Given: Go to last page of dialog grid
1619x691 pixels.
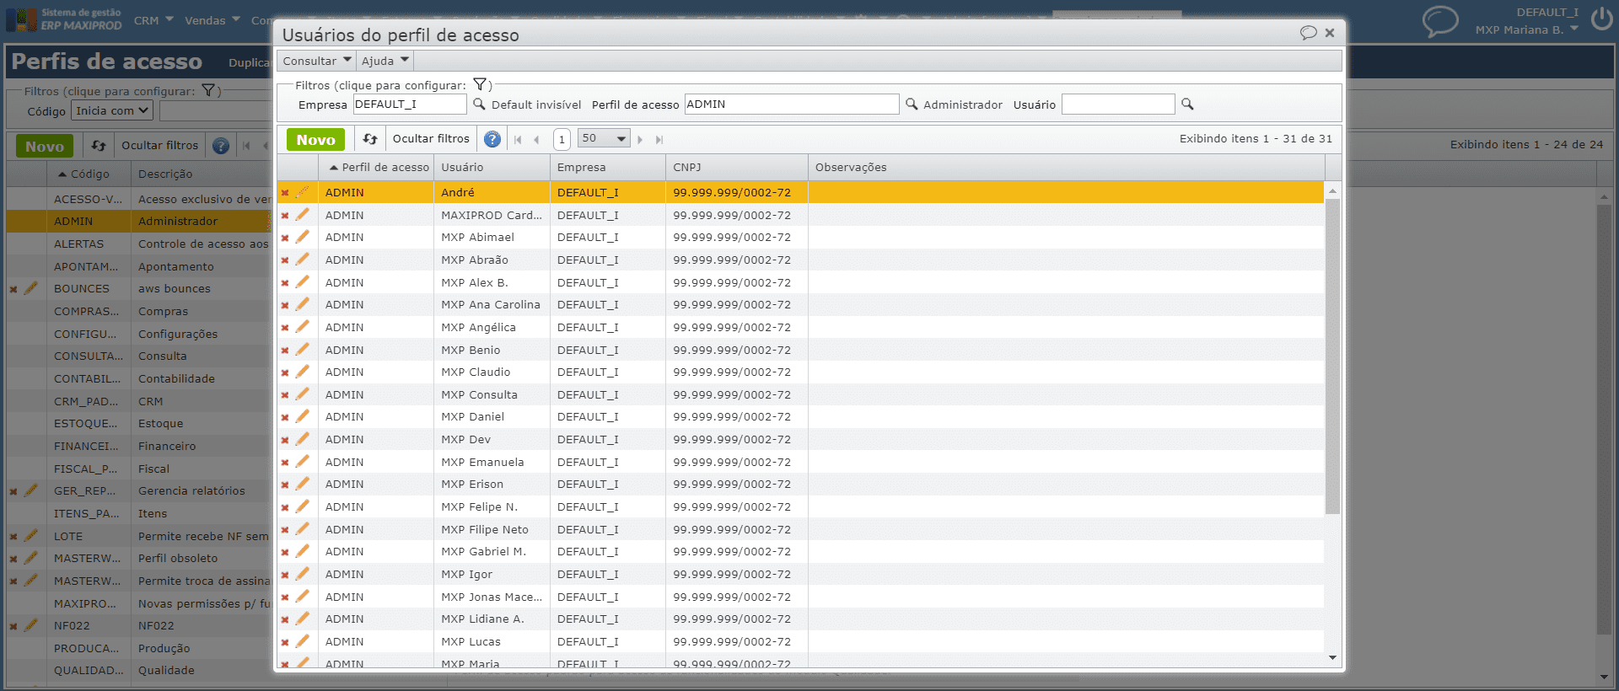Looking at the screenshot, I should tap(659, 139).
